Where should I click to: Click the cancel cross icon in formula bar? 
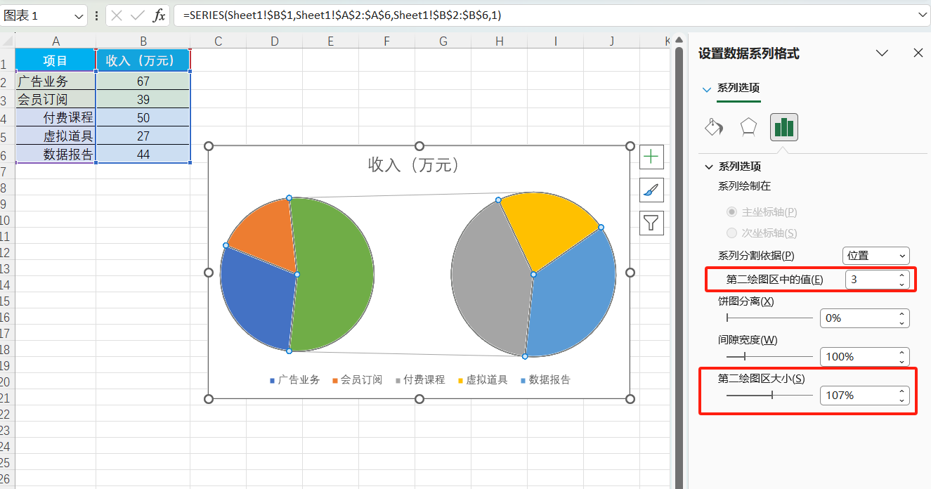pos(116,15)
